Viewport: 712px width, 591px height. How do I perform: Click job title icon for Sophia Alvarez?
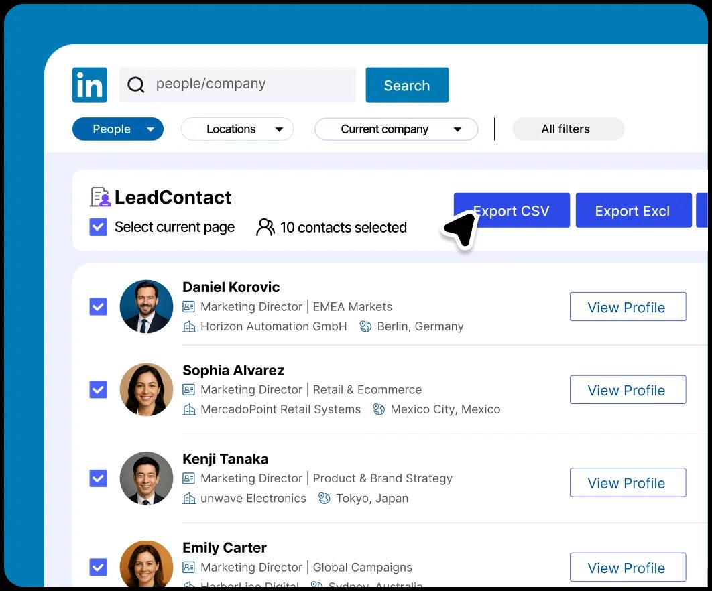click(x=188, y=390)
